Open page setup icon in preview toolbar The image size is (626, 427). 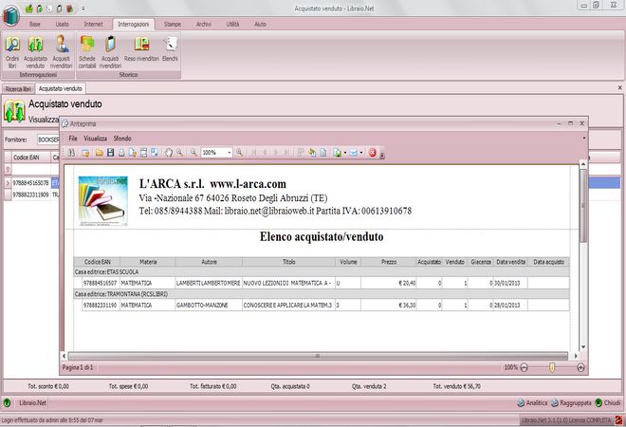point(143,153)
